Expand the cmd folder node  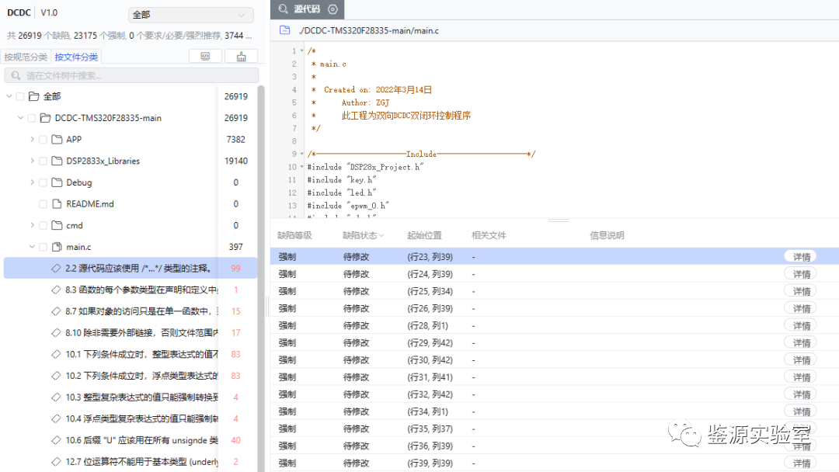(x=32, y=226)
